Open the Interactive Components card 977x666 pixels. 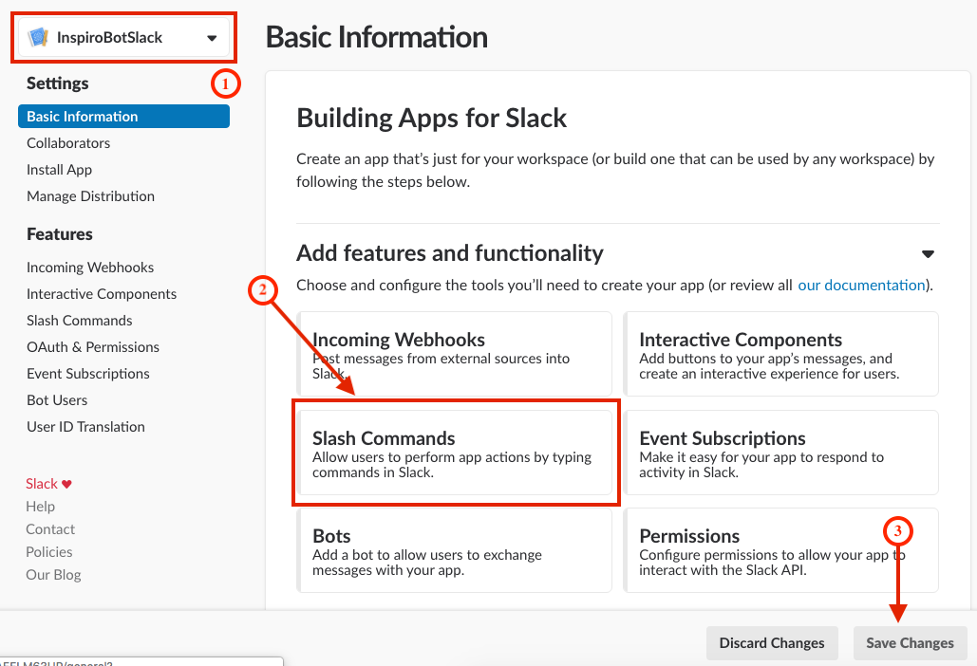click(780, 354)
